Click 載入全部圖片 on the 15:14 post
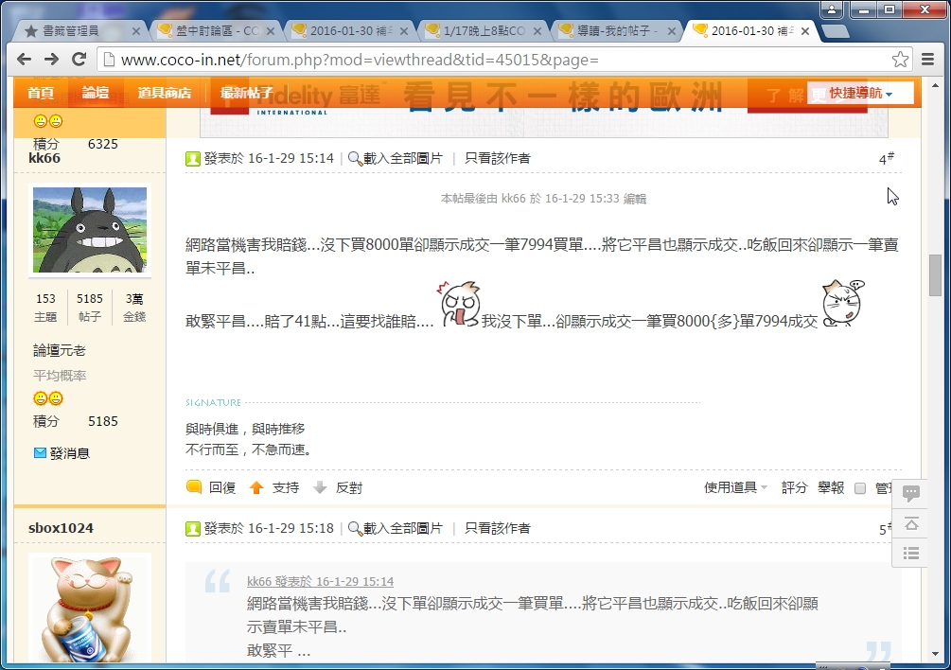 click(x=403, y=158)
